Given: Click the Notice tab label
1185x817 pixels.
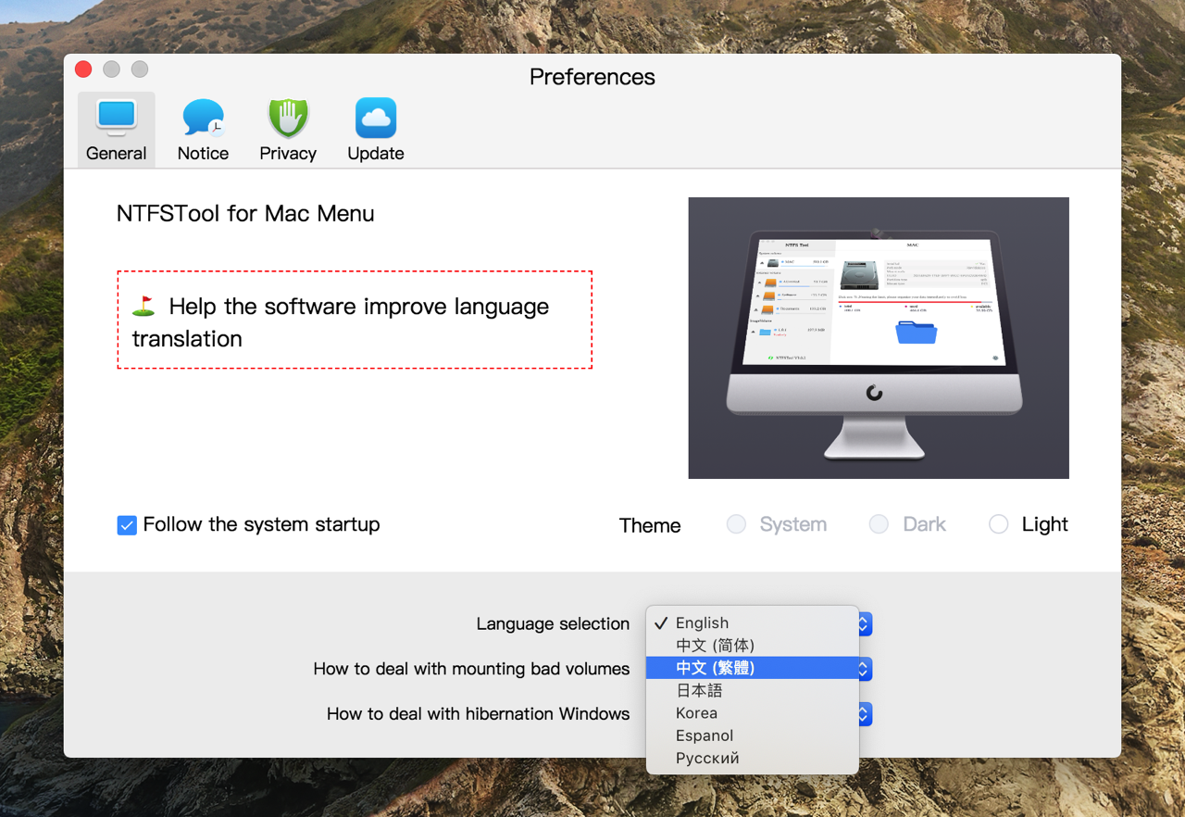Looking at the screenshot, I should point(203,154).
